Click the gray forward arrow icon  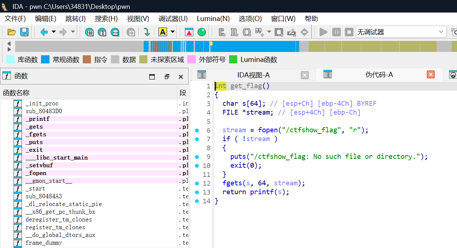click(x=63, y=32)
